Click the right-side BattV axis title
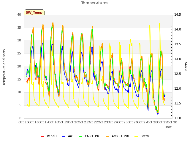190x142 pixels. 186,66
